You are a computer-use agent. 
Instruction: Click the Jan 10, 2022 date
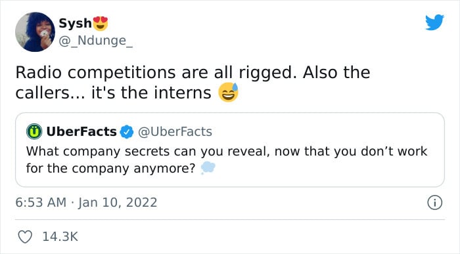[118, 203]
